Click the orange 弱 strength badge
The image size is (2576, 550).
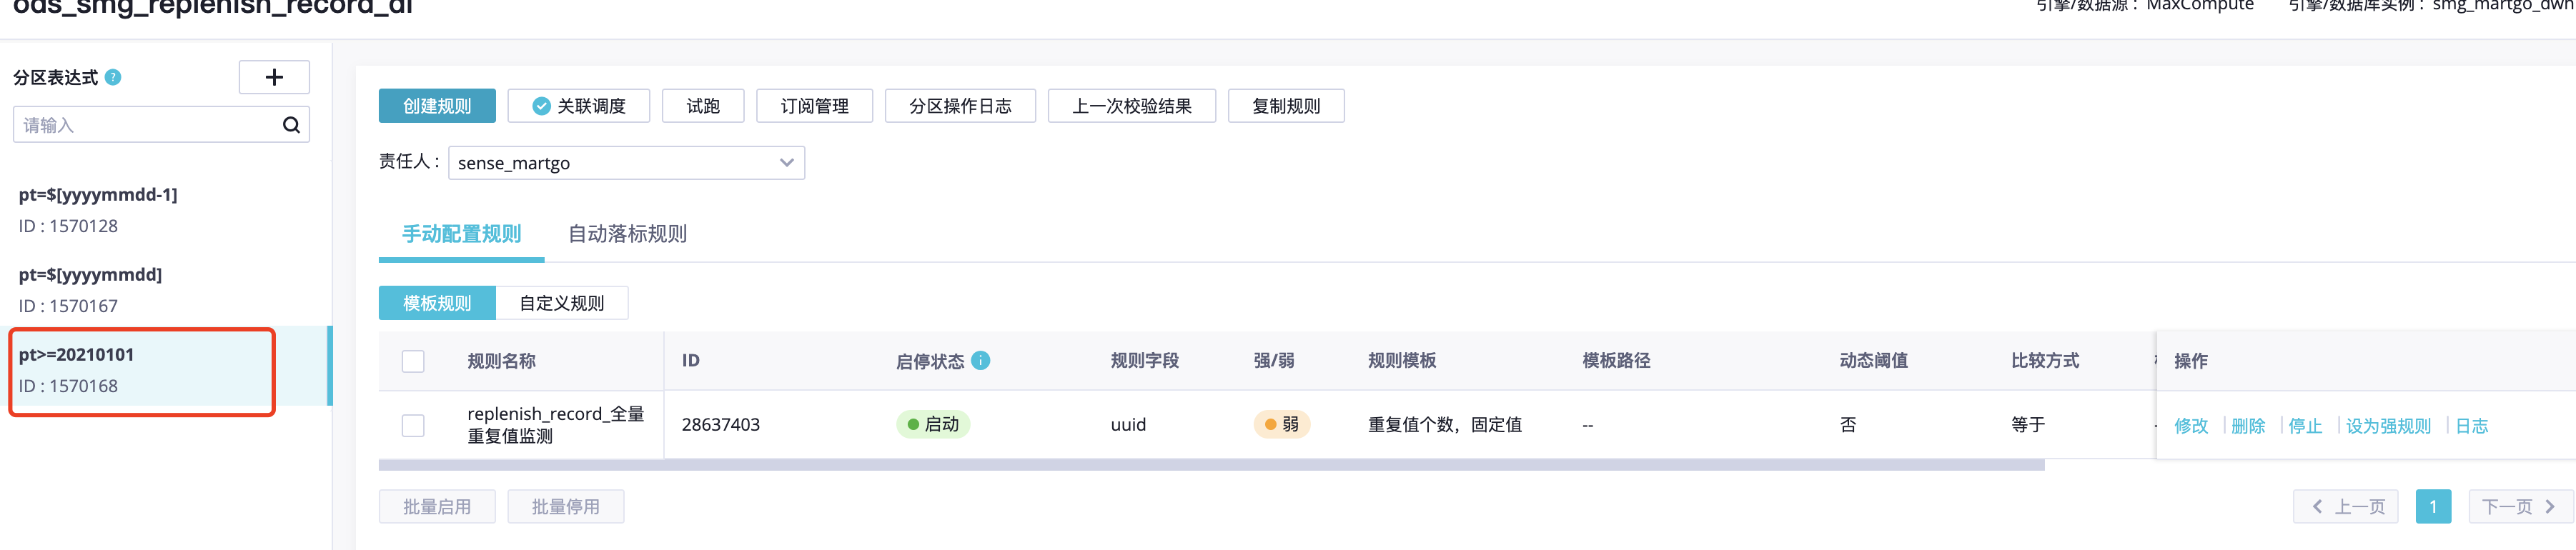pyautogui.click(x=1281, y=424)
